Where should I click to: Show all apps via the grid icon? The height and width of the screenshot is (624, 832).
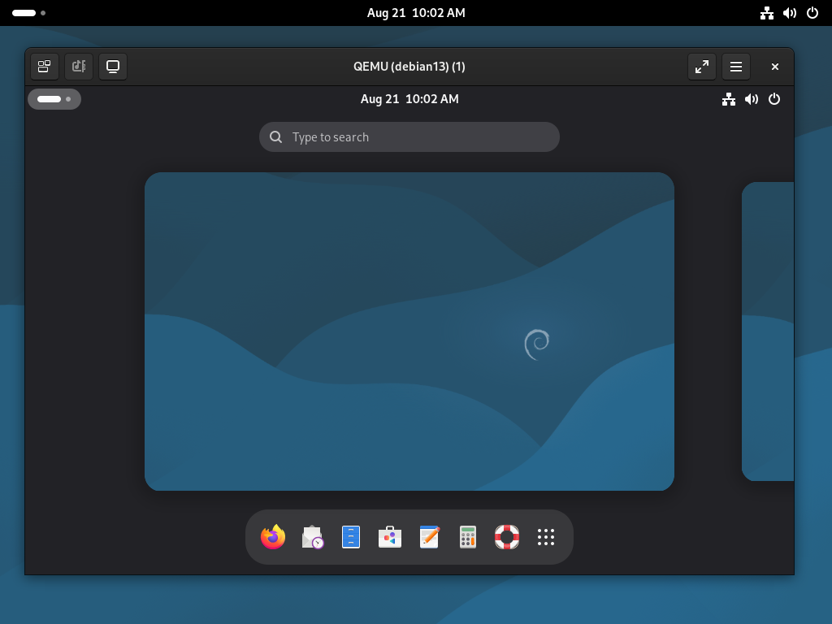tap(546, 537)
